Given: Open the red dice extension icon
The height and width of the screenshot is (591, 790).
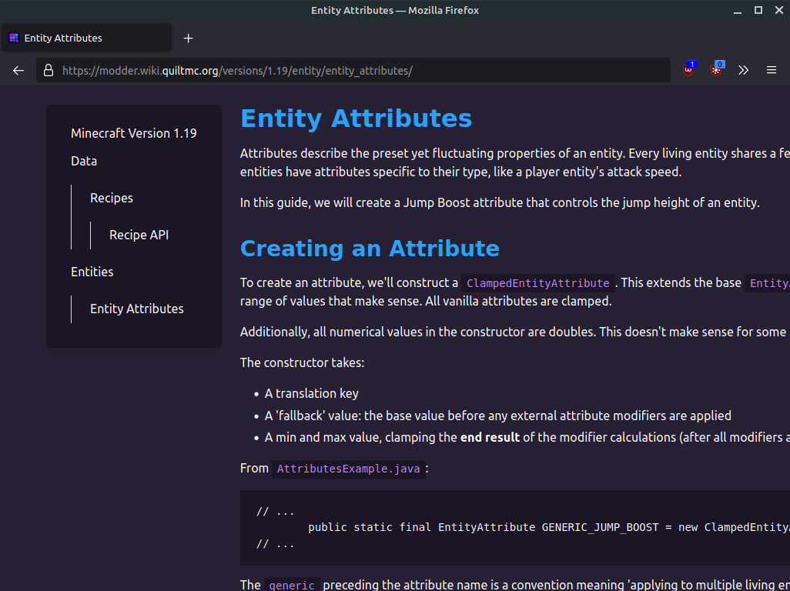Looking at the screenshot, I should (x=716, y=69).
